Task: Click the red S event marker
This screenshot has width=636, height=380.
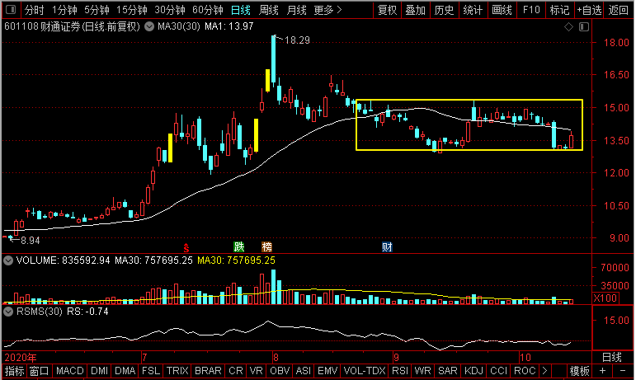Action: click(x=186, y=247)
